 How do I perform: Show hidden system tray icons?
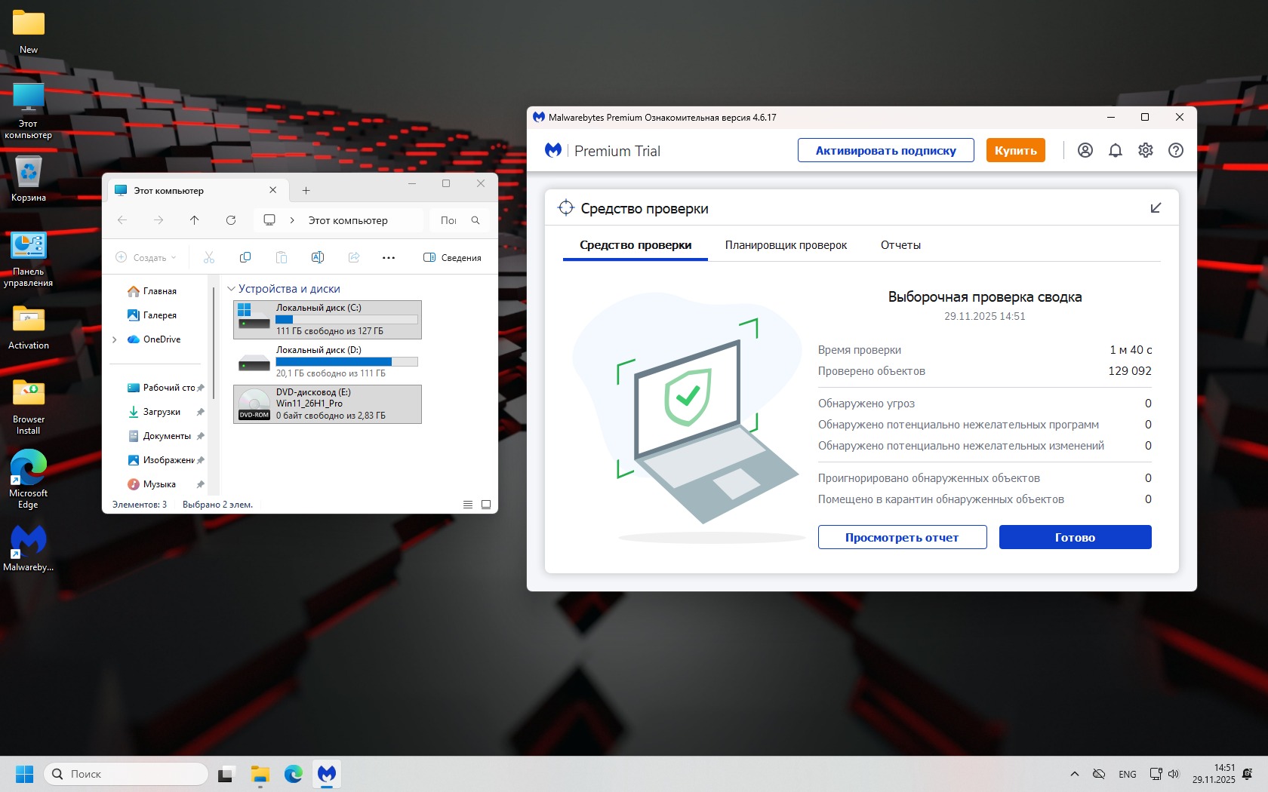tap(1074, 774)
